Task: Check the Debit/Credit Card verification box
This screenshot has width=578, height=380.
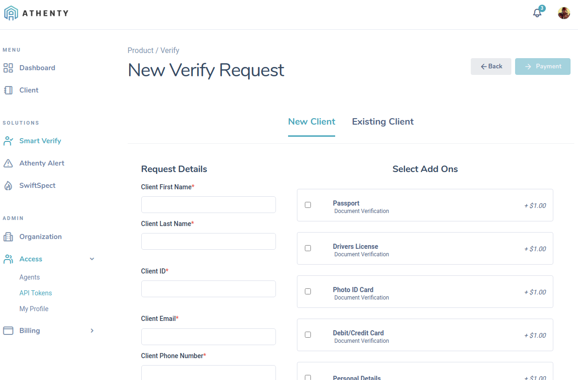Action: [308, 334]
